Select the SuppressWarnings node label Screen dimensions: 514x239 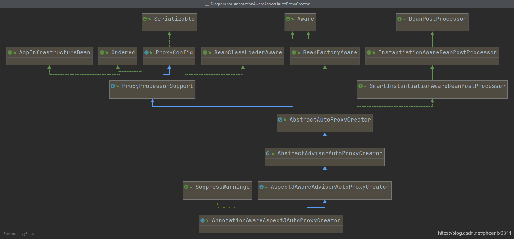(222, 187)
